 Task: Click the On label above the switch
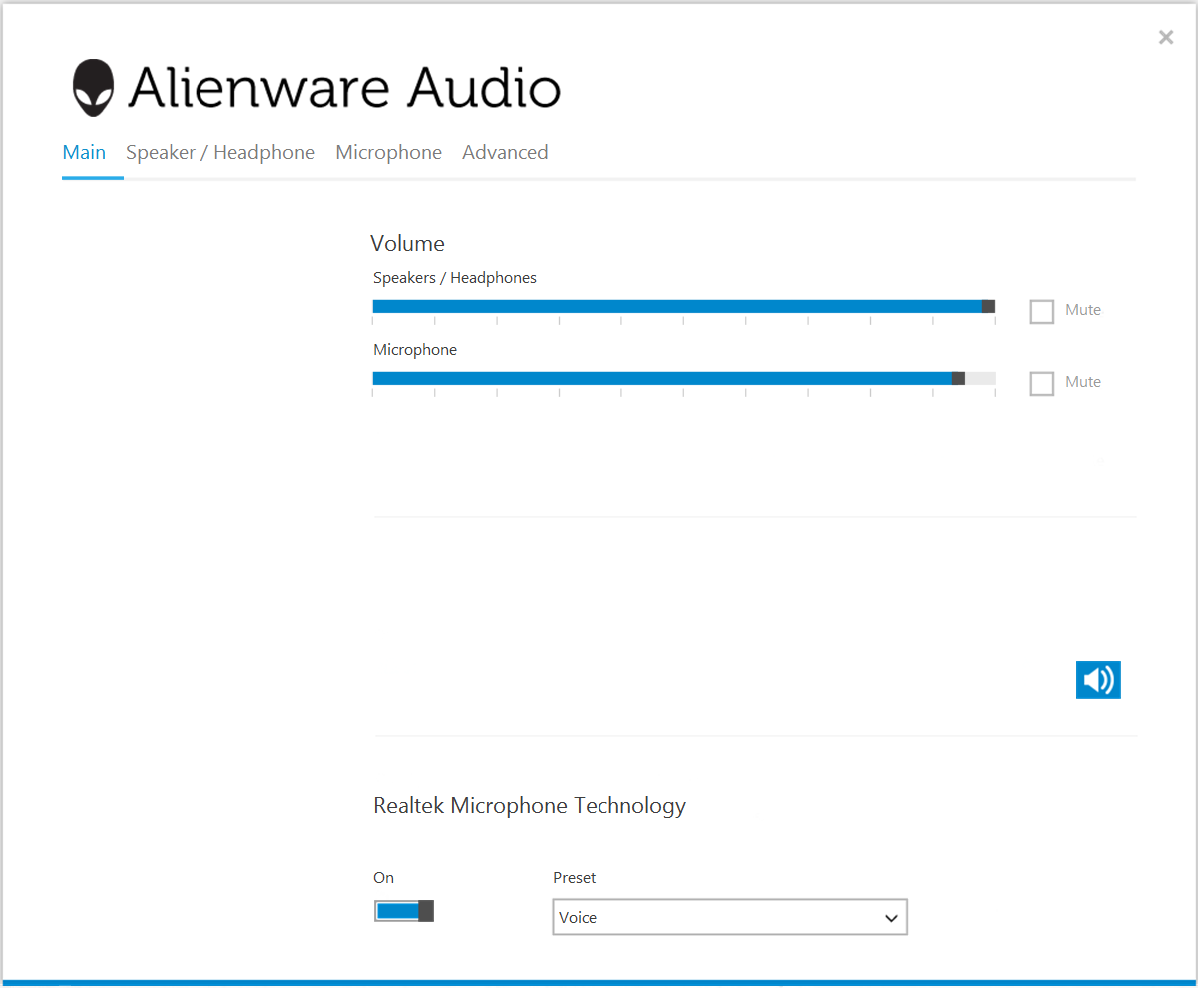384,878
